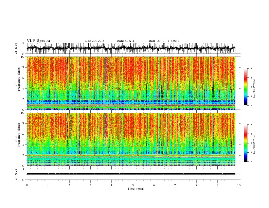
Task: Click the "2" kHz tick on ch.1 frequency axis
Action: [23, 99]
